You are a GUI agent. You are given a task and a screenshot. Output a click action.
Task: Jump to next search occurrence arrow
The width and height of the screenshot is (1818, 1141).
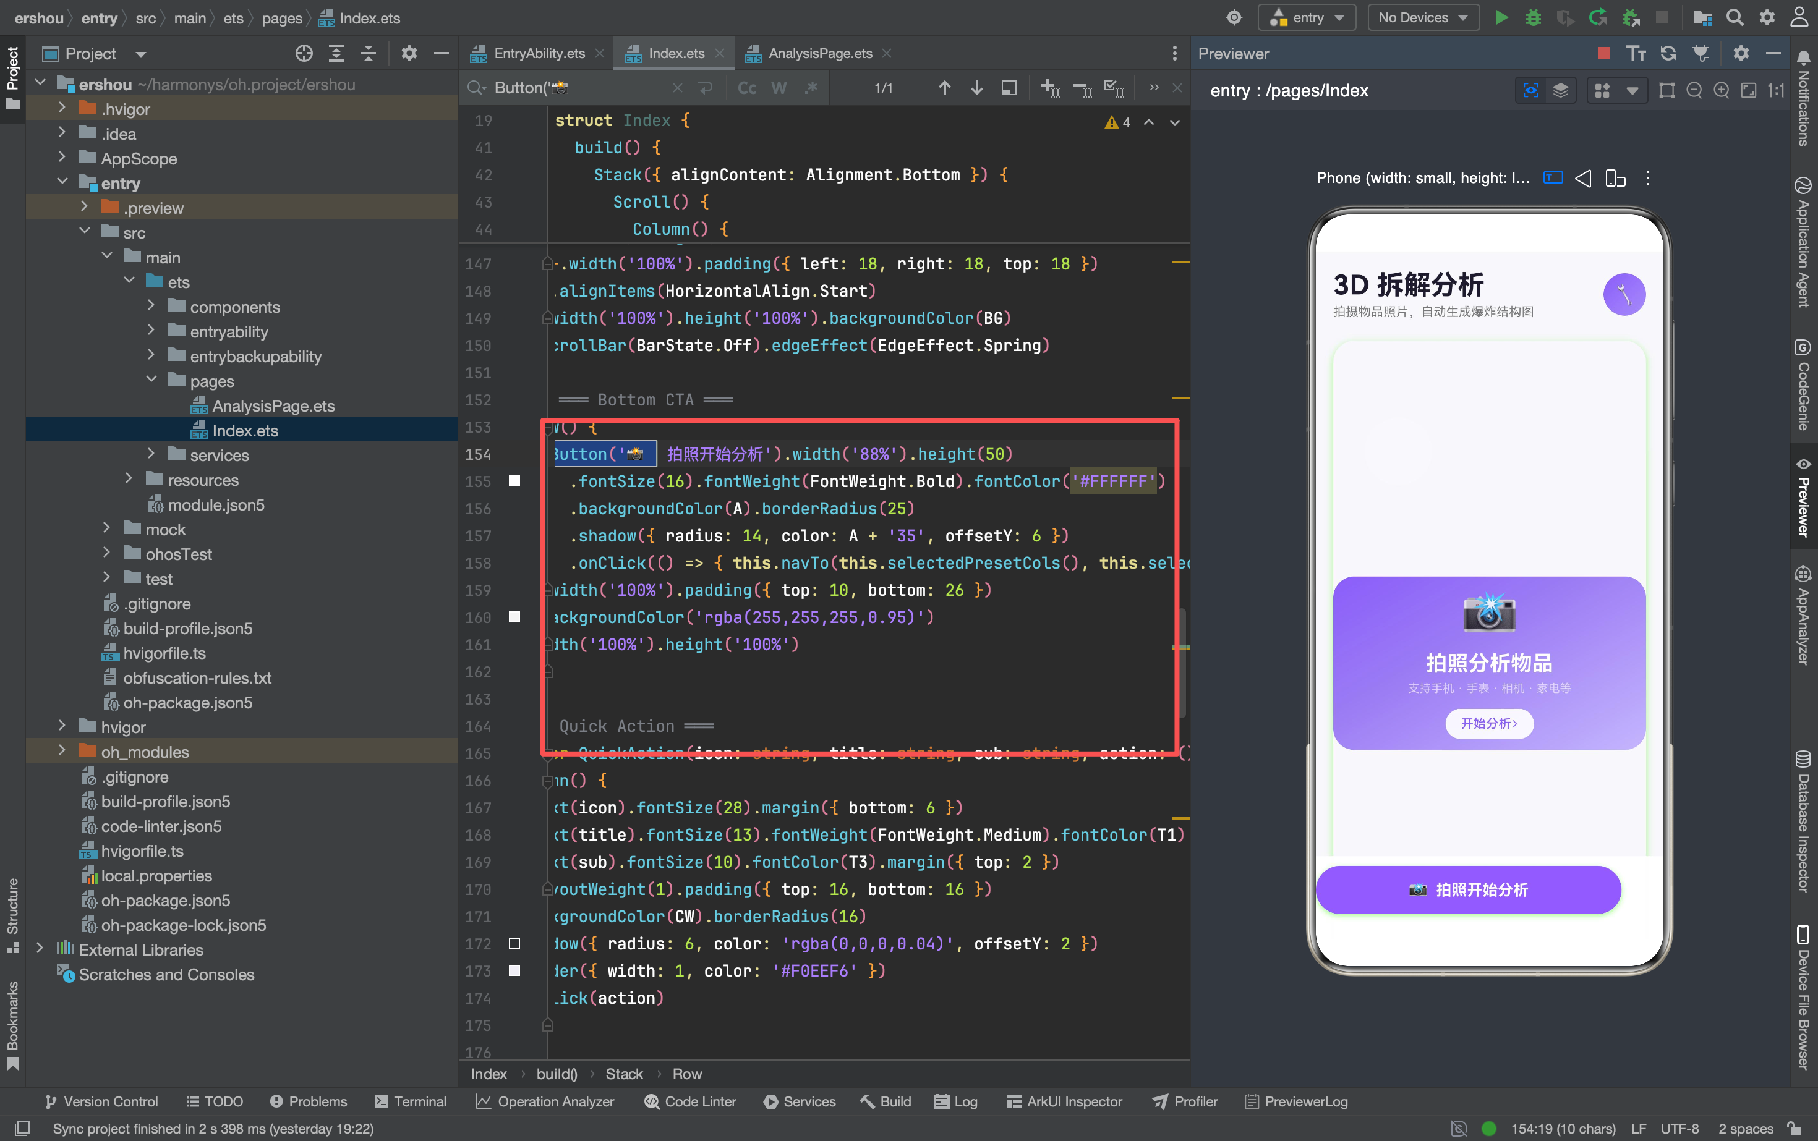(x=976, y=88)
